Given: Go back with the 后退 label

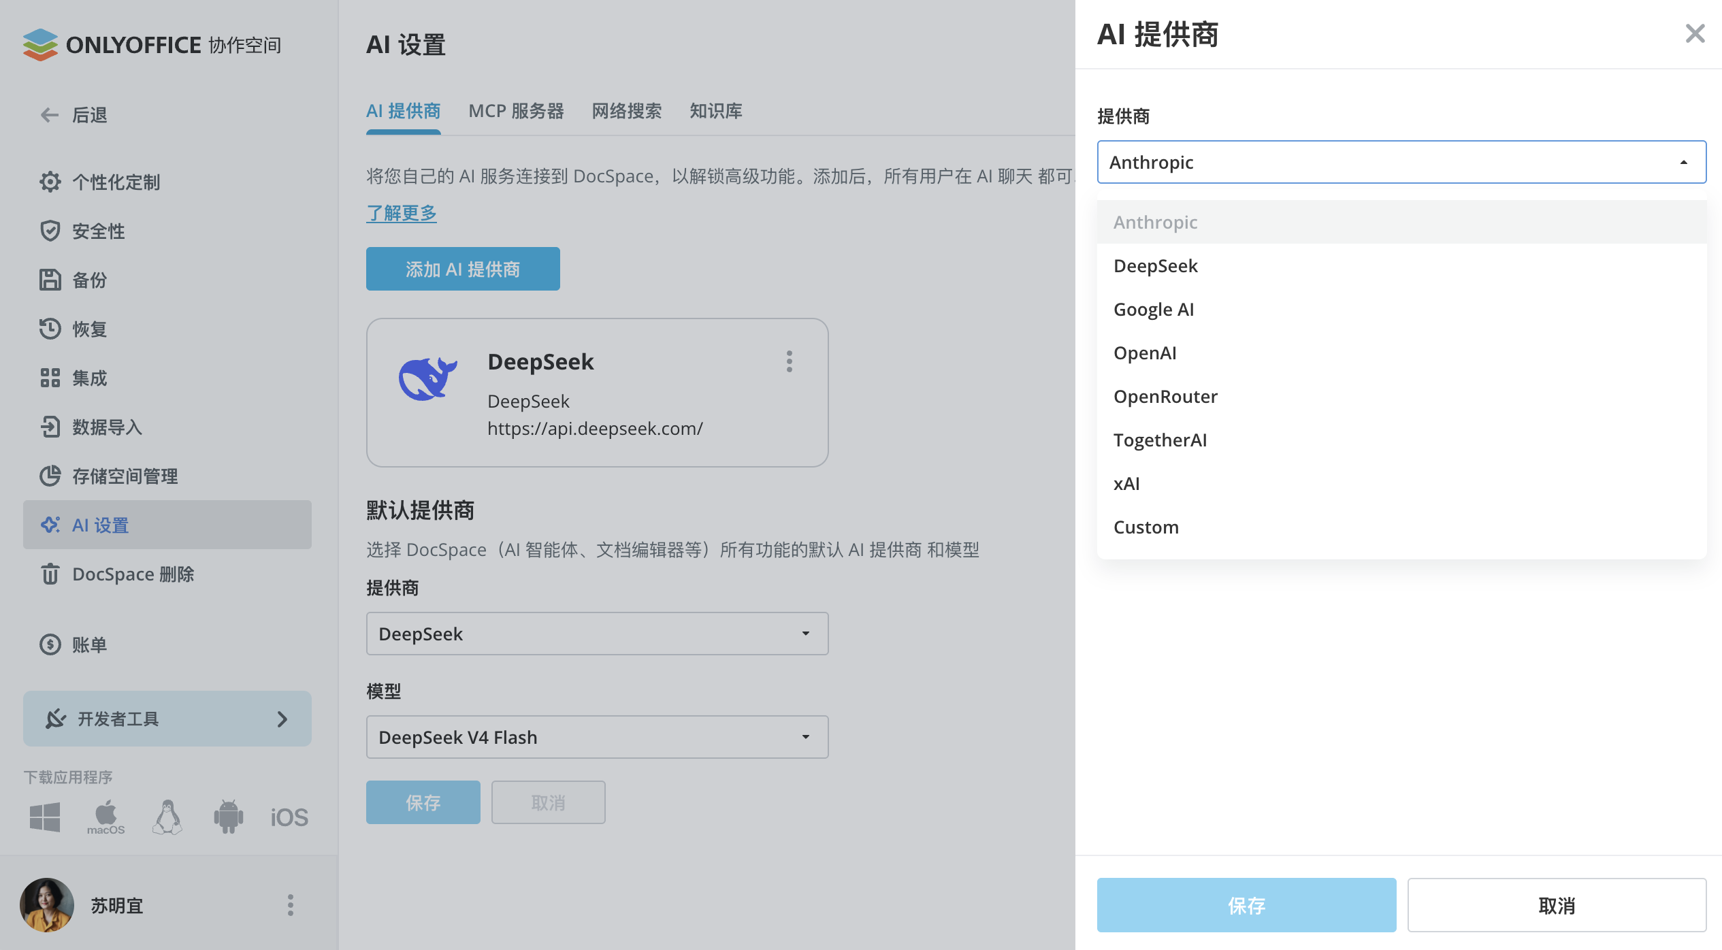Looking at the screenshot, I should point(90,115).
